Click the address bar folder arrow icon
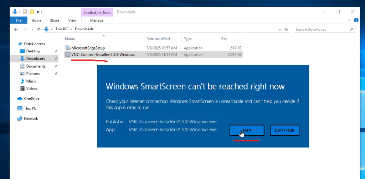This screenshot has width=365, height=179. [x=46, y=29]
